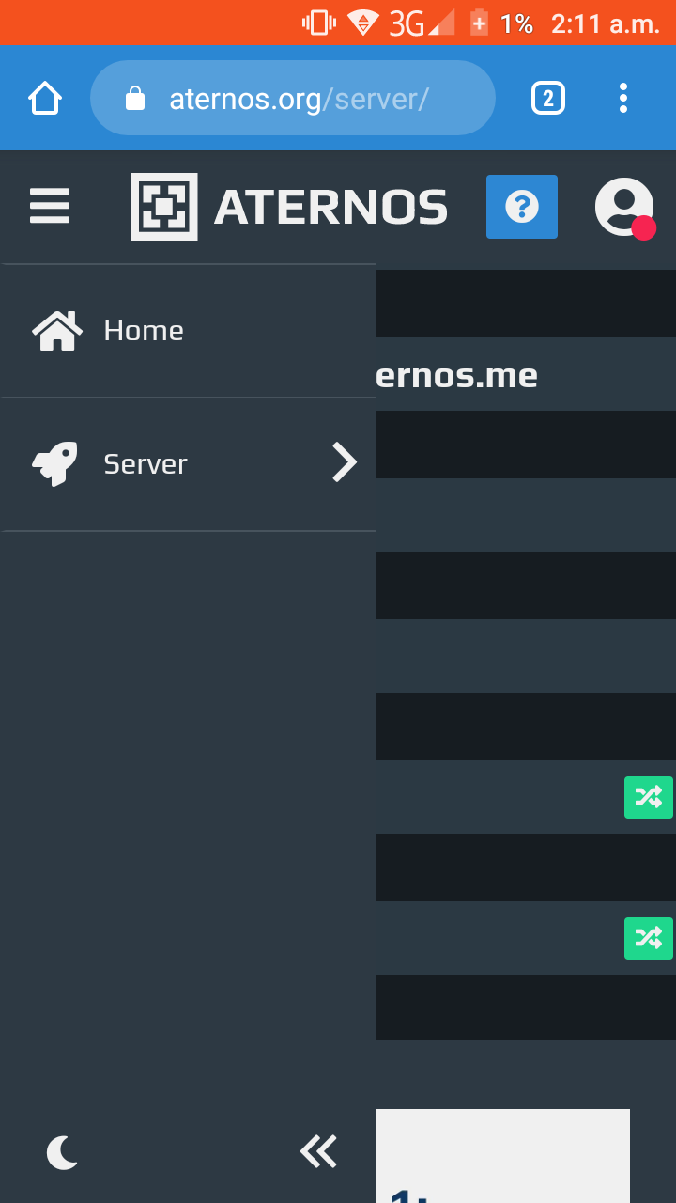Open the tabs switcher showing 2
This screenshot has height=1203, width=676.
click(x=548, y=98)
